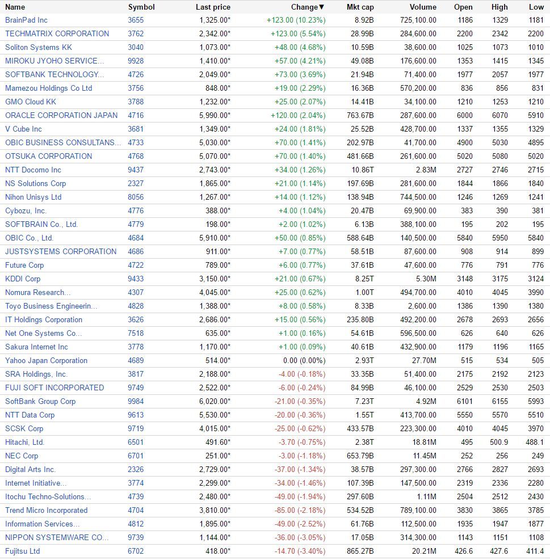Viewport: 550px width, 560px height.
Task: Open Cybozu, Inc. link
Action: pyautogui.click(x=26, y=210)
